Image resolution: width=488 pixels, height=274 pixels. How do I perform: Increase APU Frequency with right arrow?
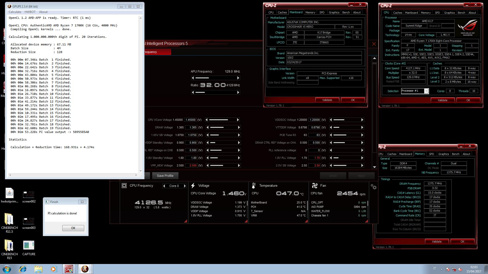pyautogui.click(x=238, y=78)
